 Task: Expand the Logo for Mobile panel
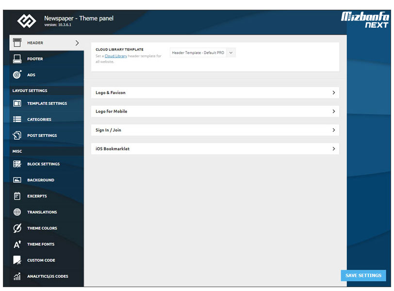click(215, 111)
